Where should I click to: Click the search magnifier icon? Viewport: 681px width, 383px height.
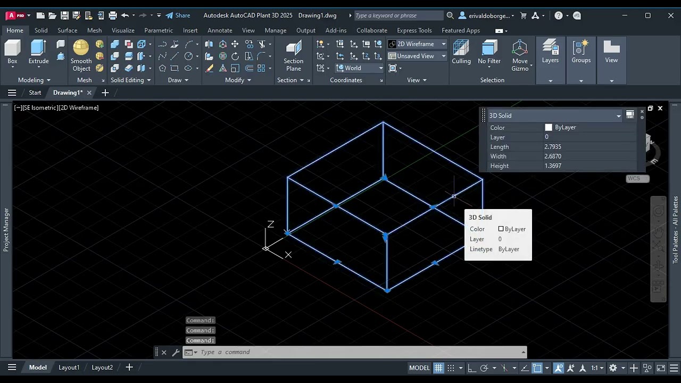coord(450,15)
